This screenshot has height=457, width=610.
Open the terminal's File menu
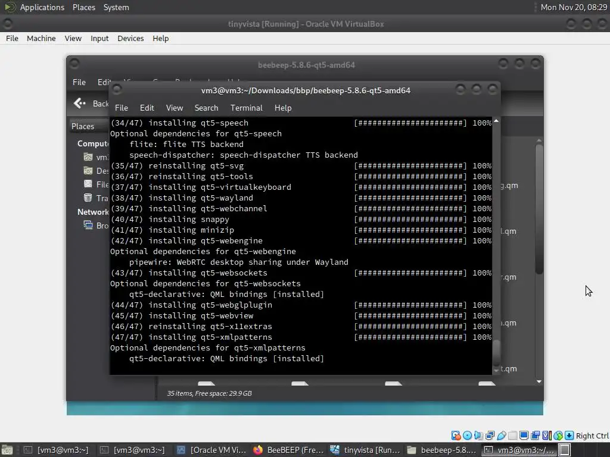click(122, 108)
